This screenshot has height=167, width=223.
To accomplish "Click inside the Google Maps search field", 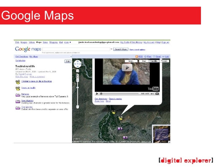I will [76, 49].
